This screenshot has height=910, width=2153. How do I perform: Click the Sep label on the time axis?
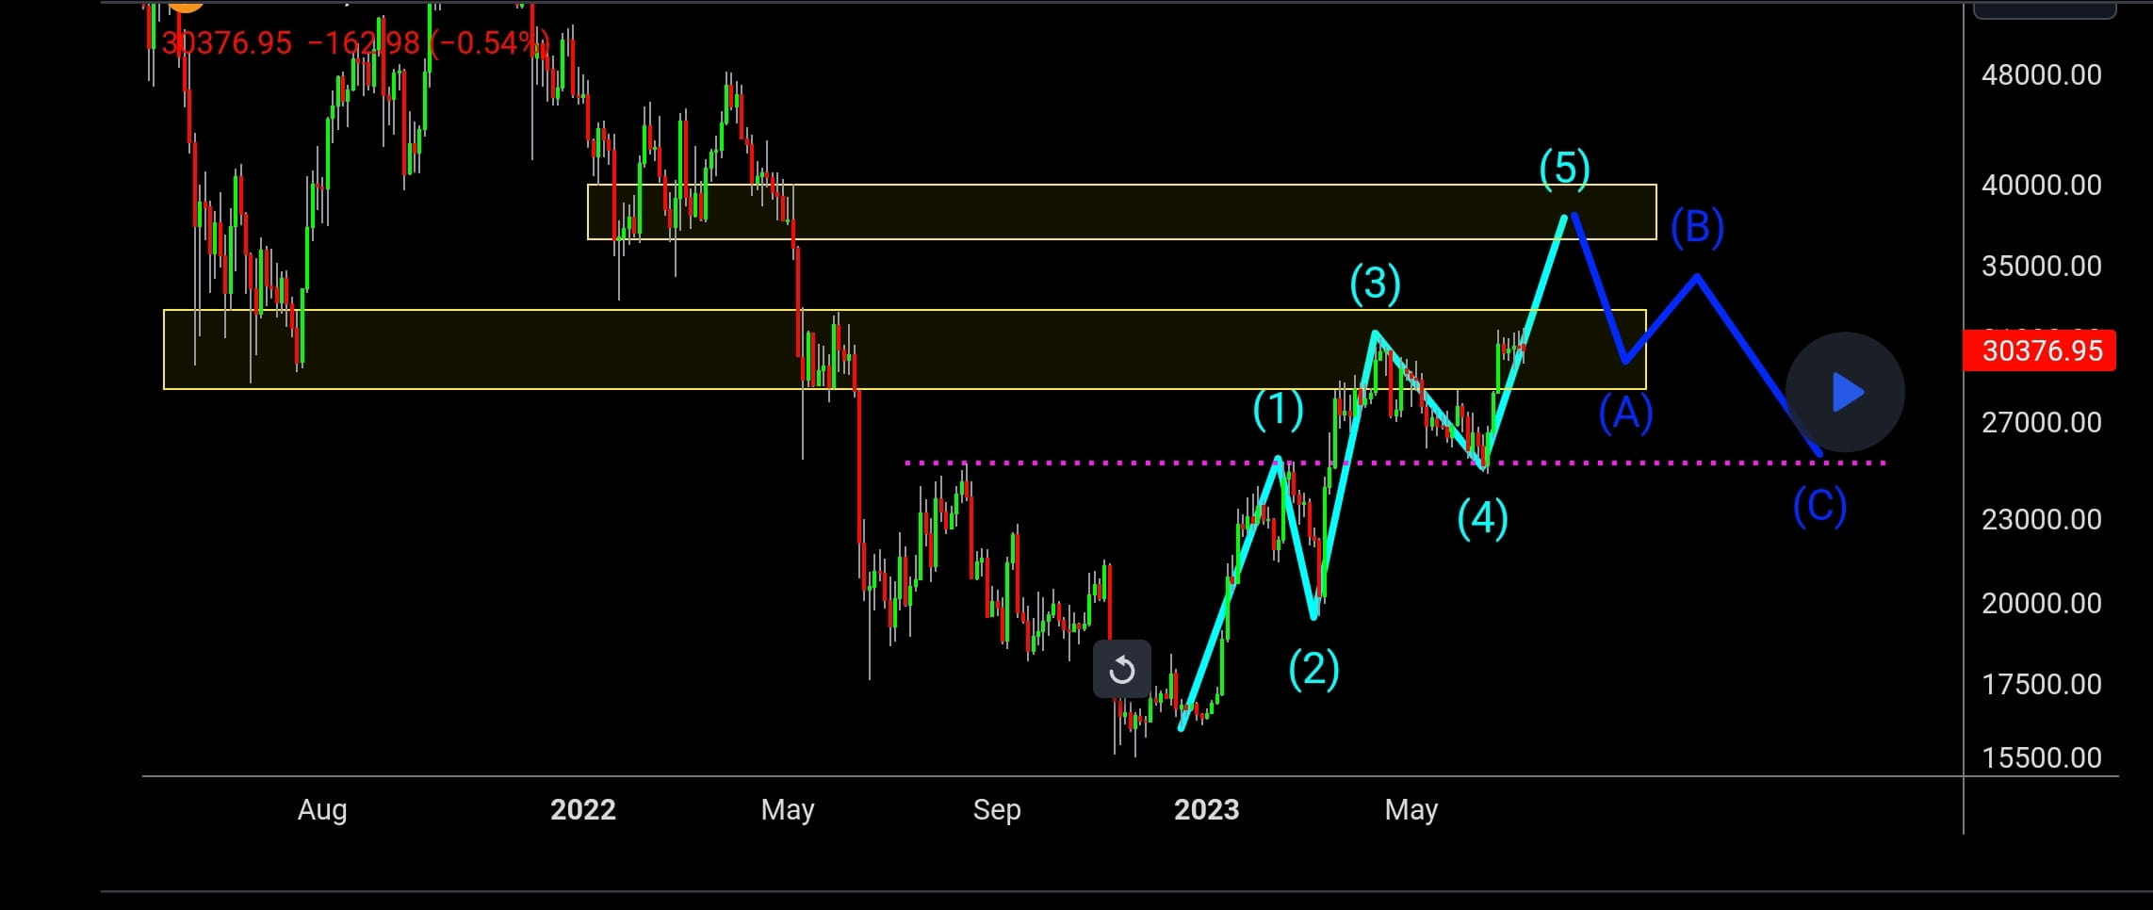point(998,808)
